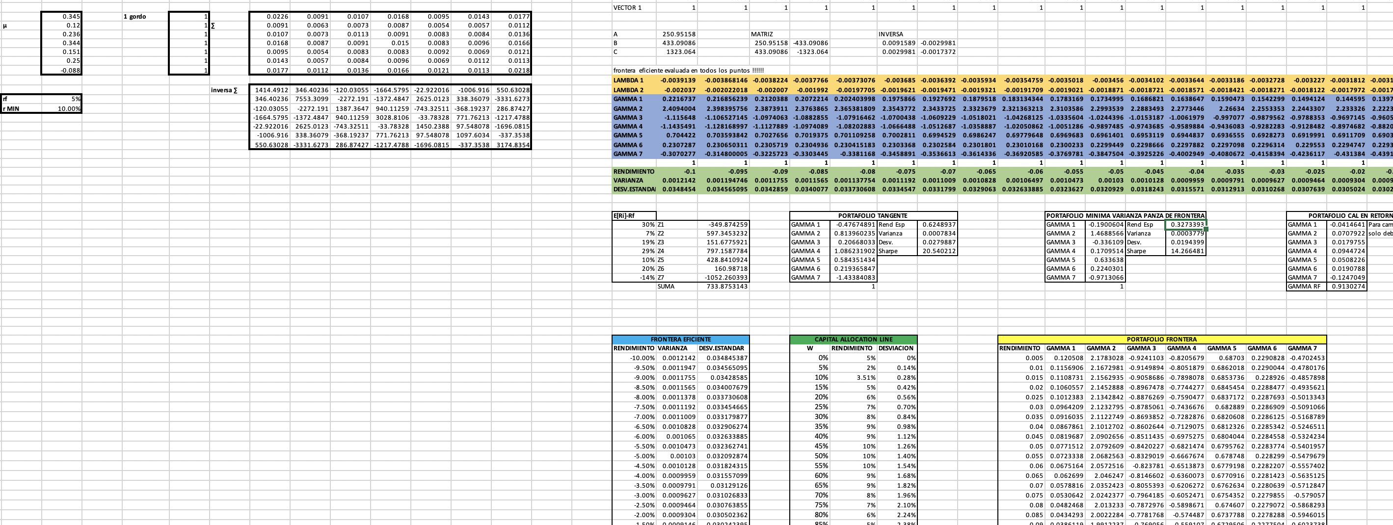Click the 250.95158 value beside A

pyautogui.click(x=676, y=34)
